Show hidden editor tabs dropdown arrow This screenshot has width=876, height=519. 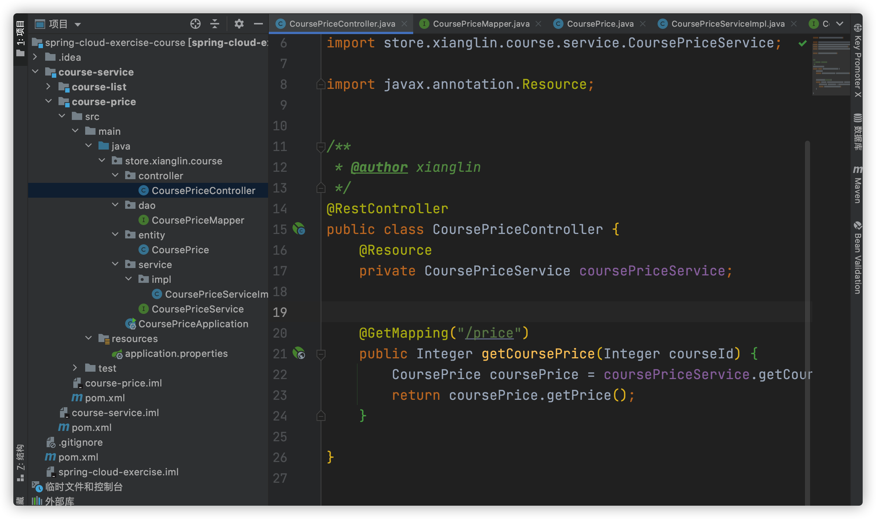click(x=840, y=24)
